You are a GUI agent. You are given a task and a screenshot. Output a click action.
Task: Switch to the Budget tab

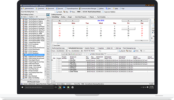[x=70, y=17]
